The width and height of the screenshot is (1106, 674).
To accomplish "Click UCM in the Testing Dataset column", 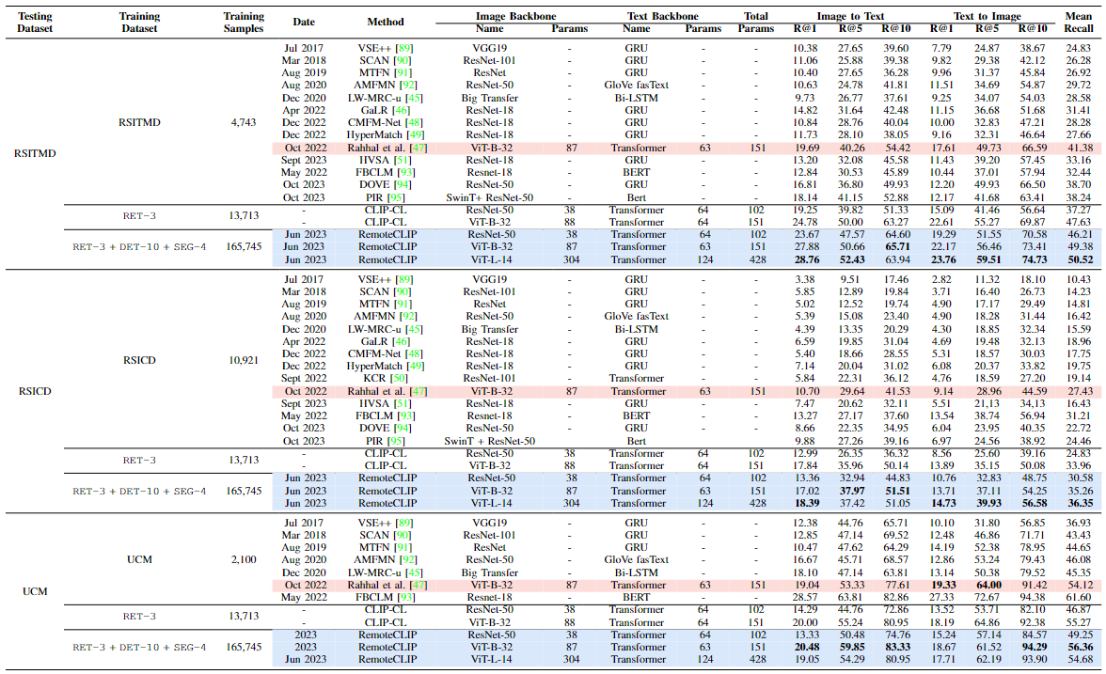I will (35, 591).
